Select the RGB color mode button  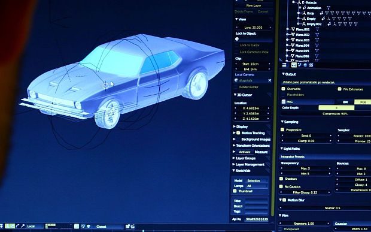click(363, 102)
